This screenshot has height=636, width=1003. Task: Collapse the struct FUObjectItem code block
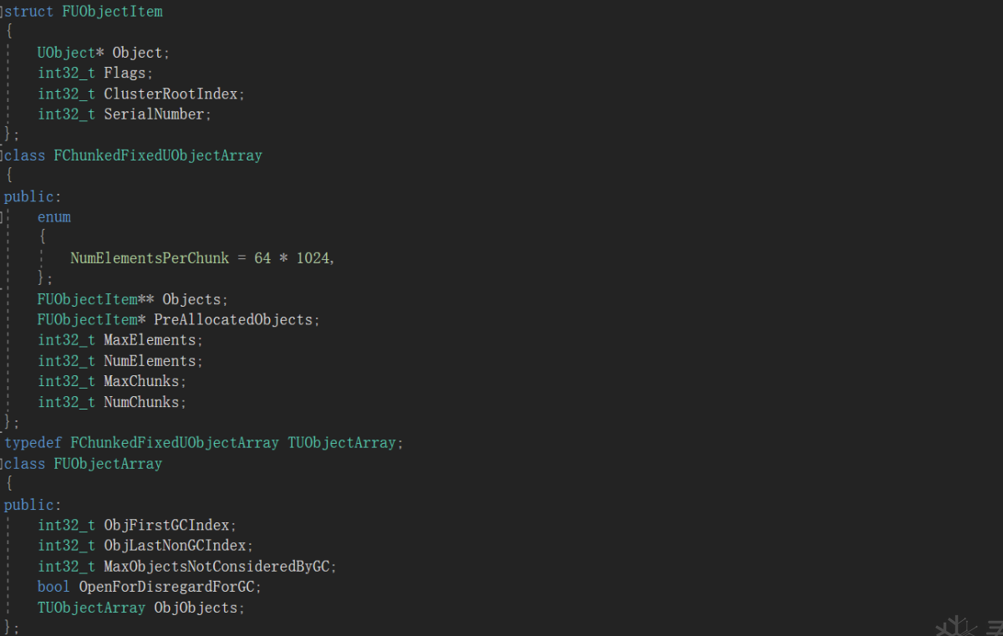(3, 12)
